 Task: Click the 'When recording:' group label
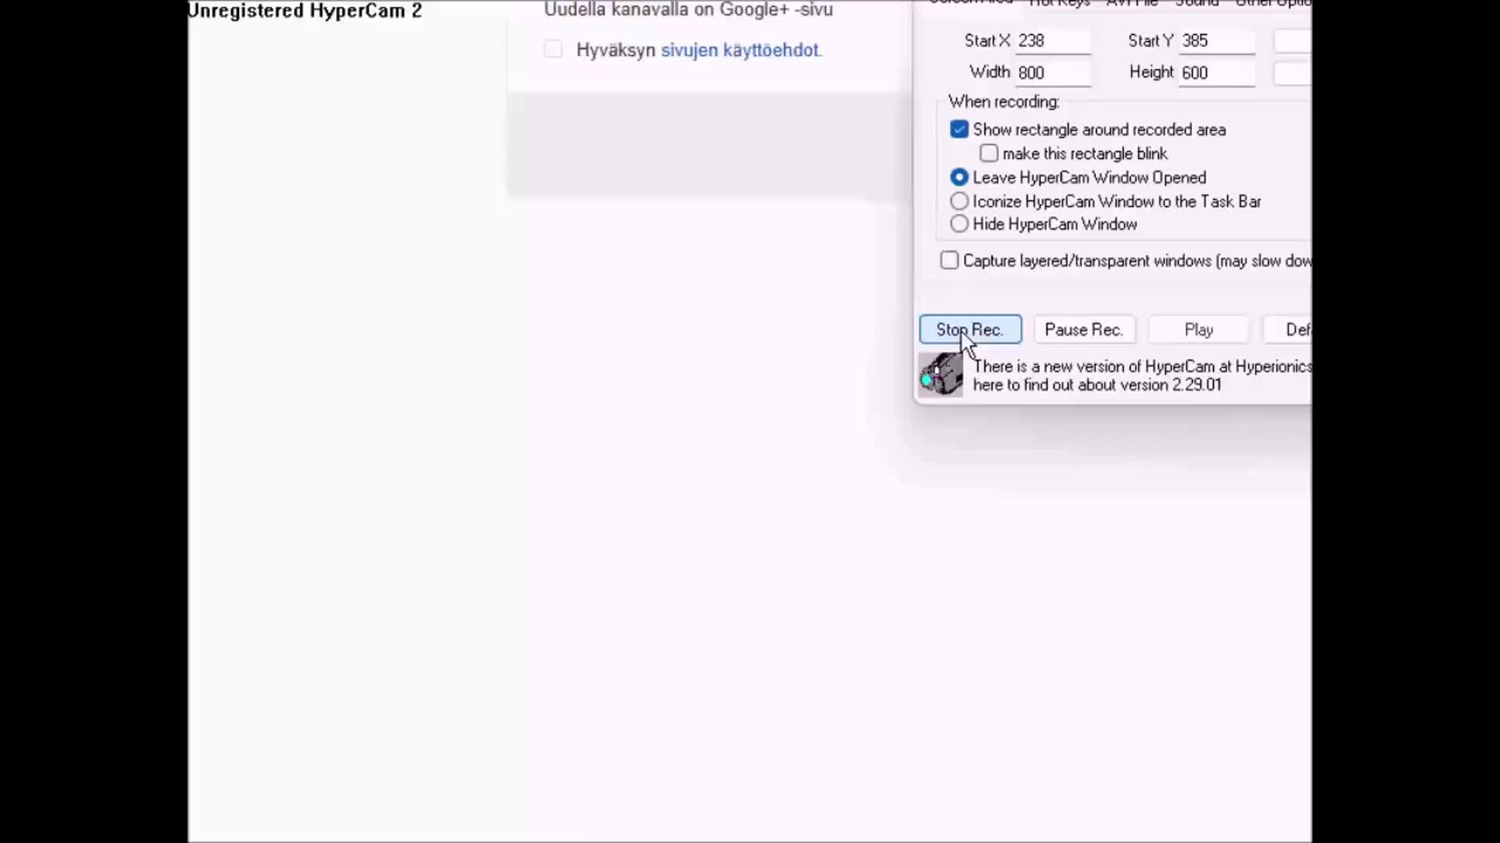[1004, 101]
